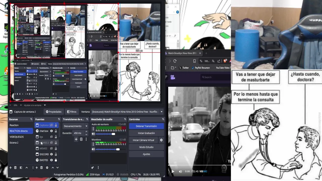Open transition properties three-dot menu
This screenshot has width=322, height=181.
point(86,139)
